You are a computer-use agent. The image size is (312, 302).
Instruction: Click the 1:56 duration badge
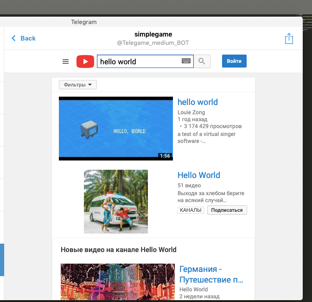[165, 156]
